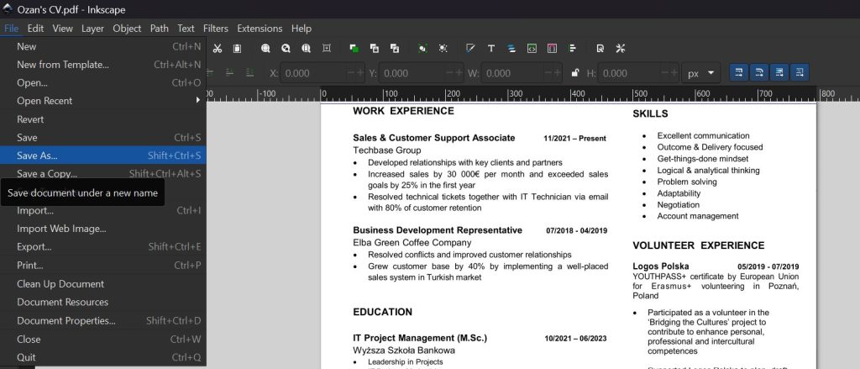Open the XML editor icon

coord(532,48)
